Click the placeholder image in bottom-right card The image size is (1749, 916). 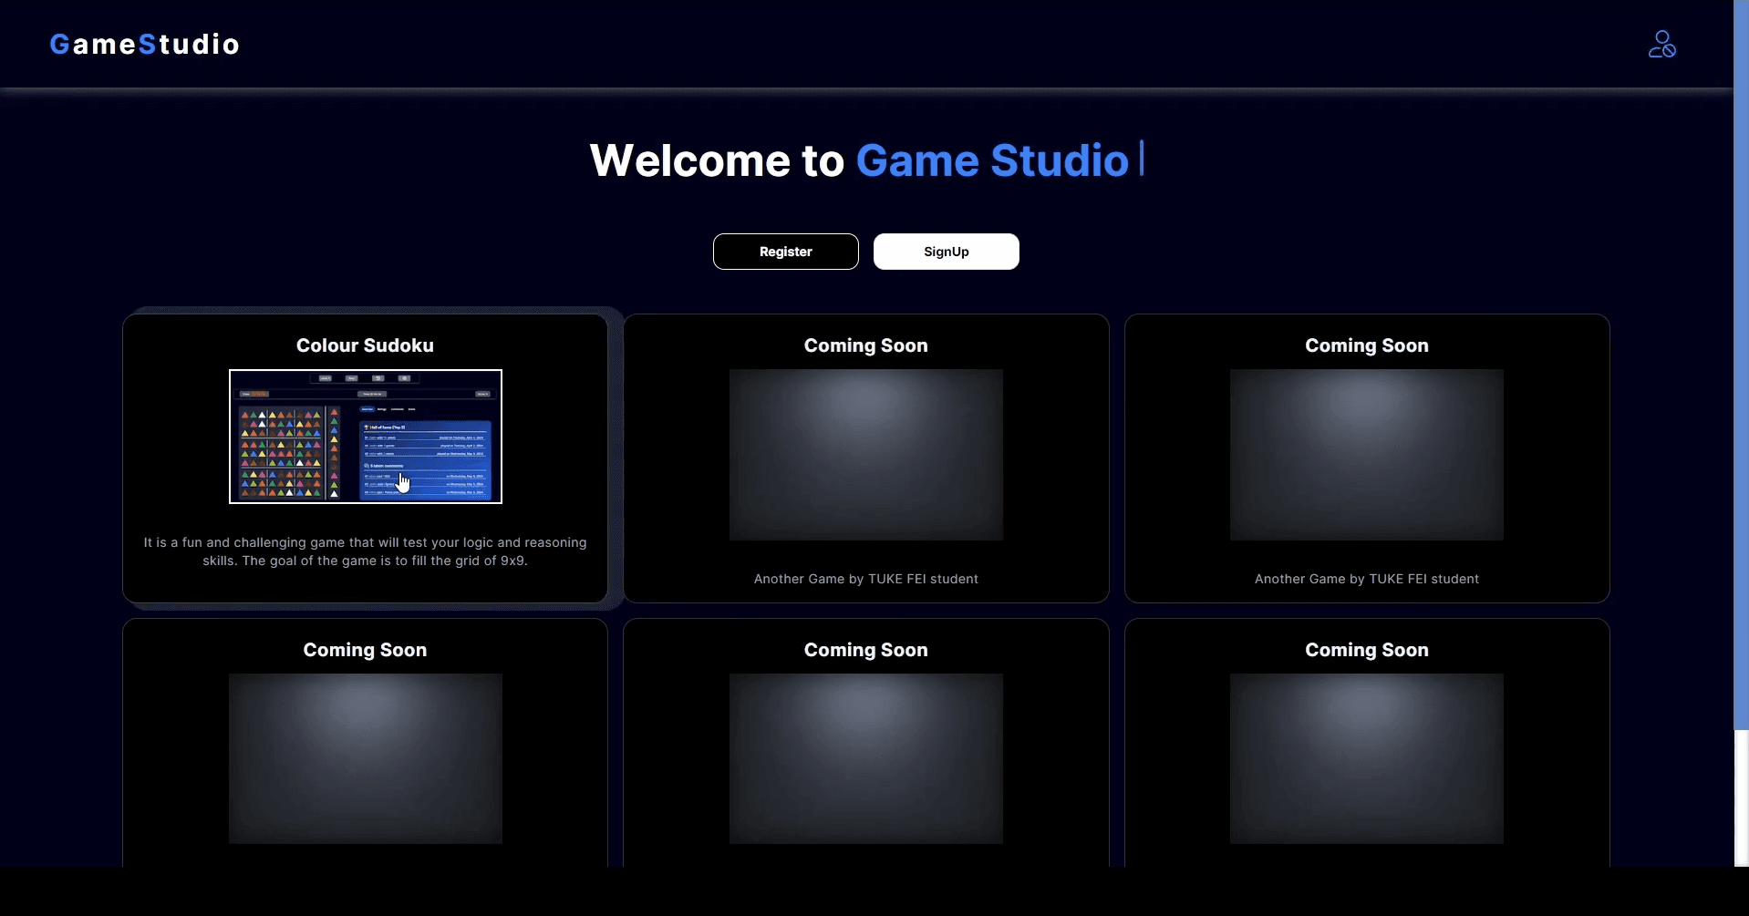(1366, 758)
